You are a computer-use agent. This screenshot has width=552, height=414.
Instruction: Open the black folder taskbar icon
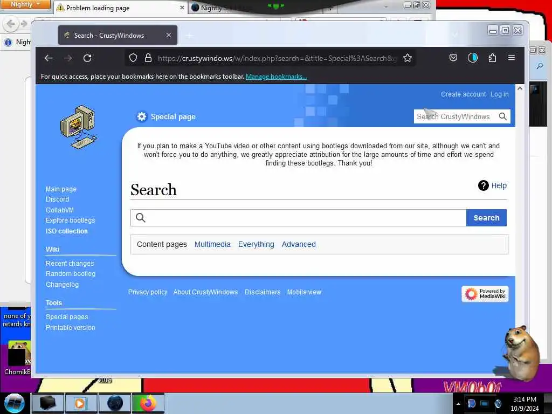47,403
